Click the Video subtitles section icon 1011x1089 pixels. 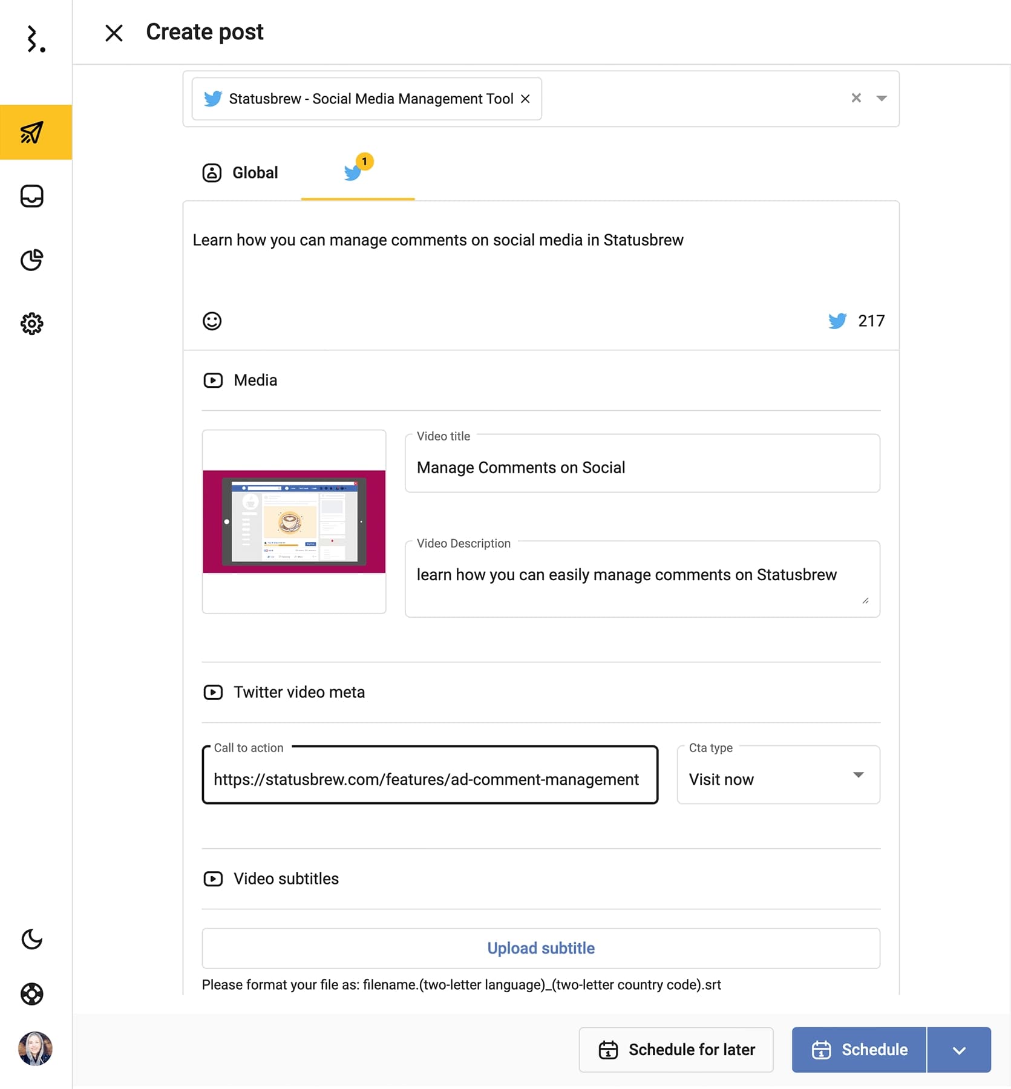pos(213,878)
